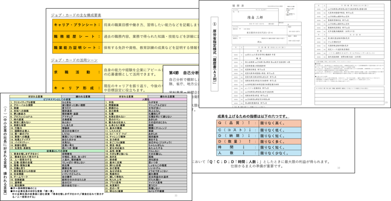Click the cell 自分の仕事だけ
This screenshot has width=391, height=201.
(83, 131)
